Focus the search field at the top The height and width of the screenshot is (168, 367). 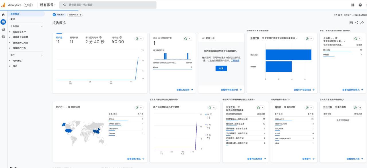click(x=108, y=5)
